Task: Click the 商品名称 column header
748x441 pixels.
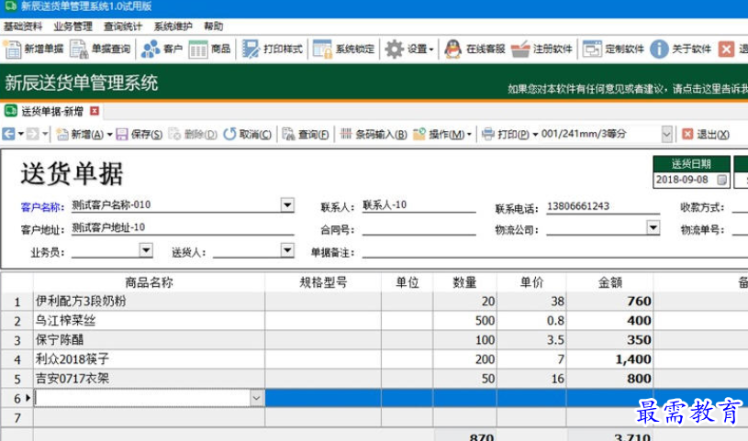Action: [x=150, y=282]
